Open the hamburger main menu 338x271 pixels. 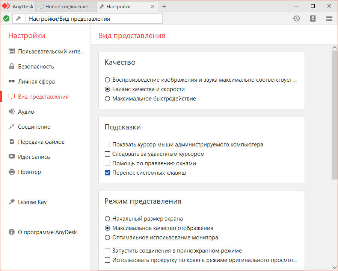tap(329, 18)
